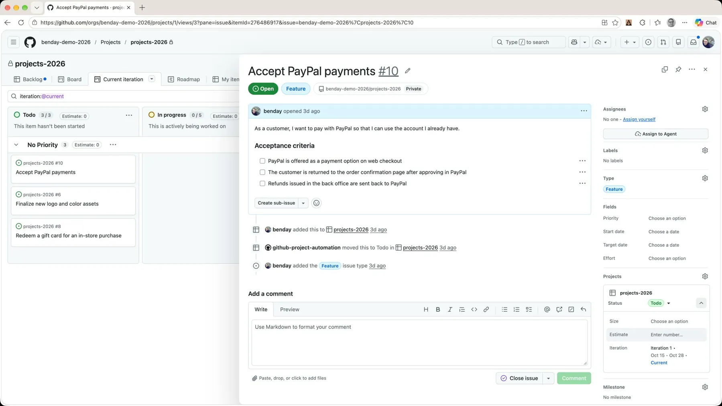Click the Assign to Agent button
Image resolution: width=722 pixels, height=406 pixels.
click(655, 134)
